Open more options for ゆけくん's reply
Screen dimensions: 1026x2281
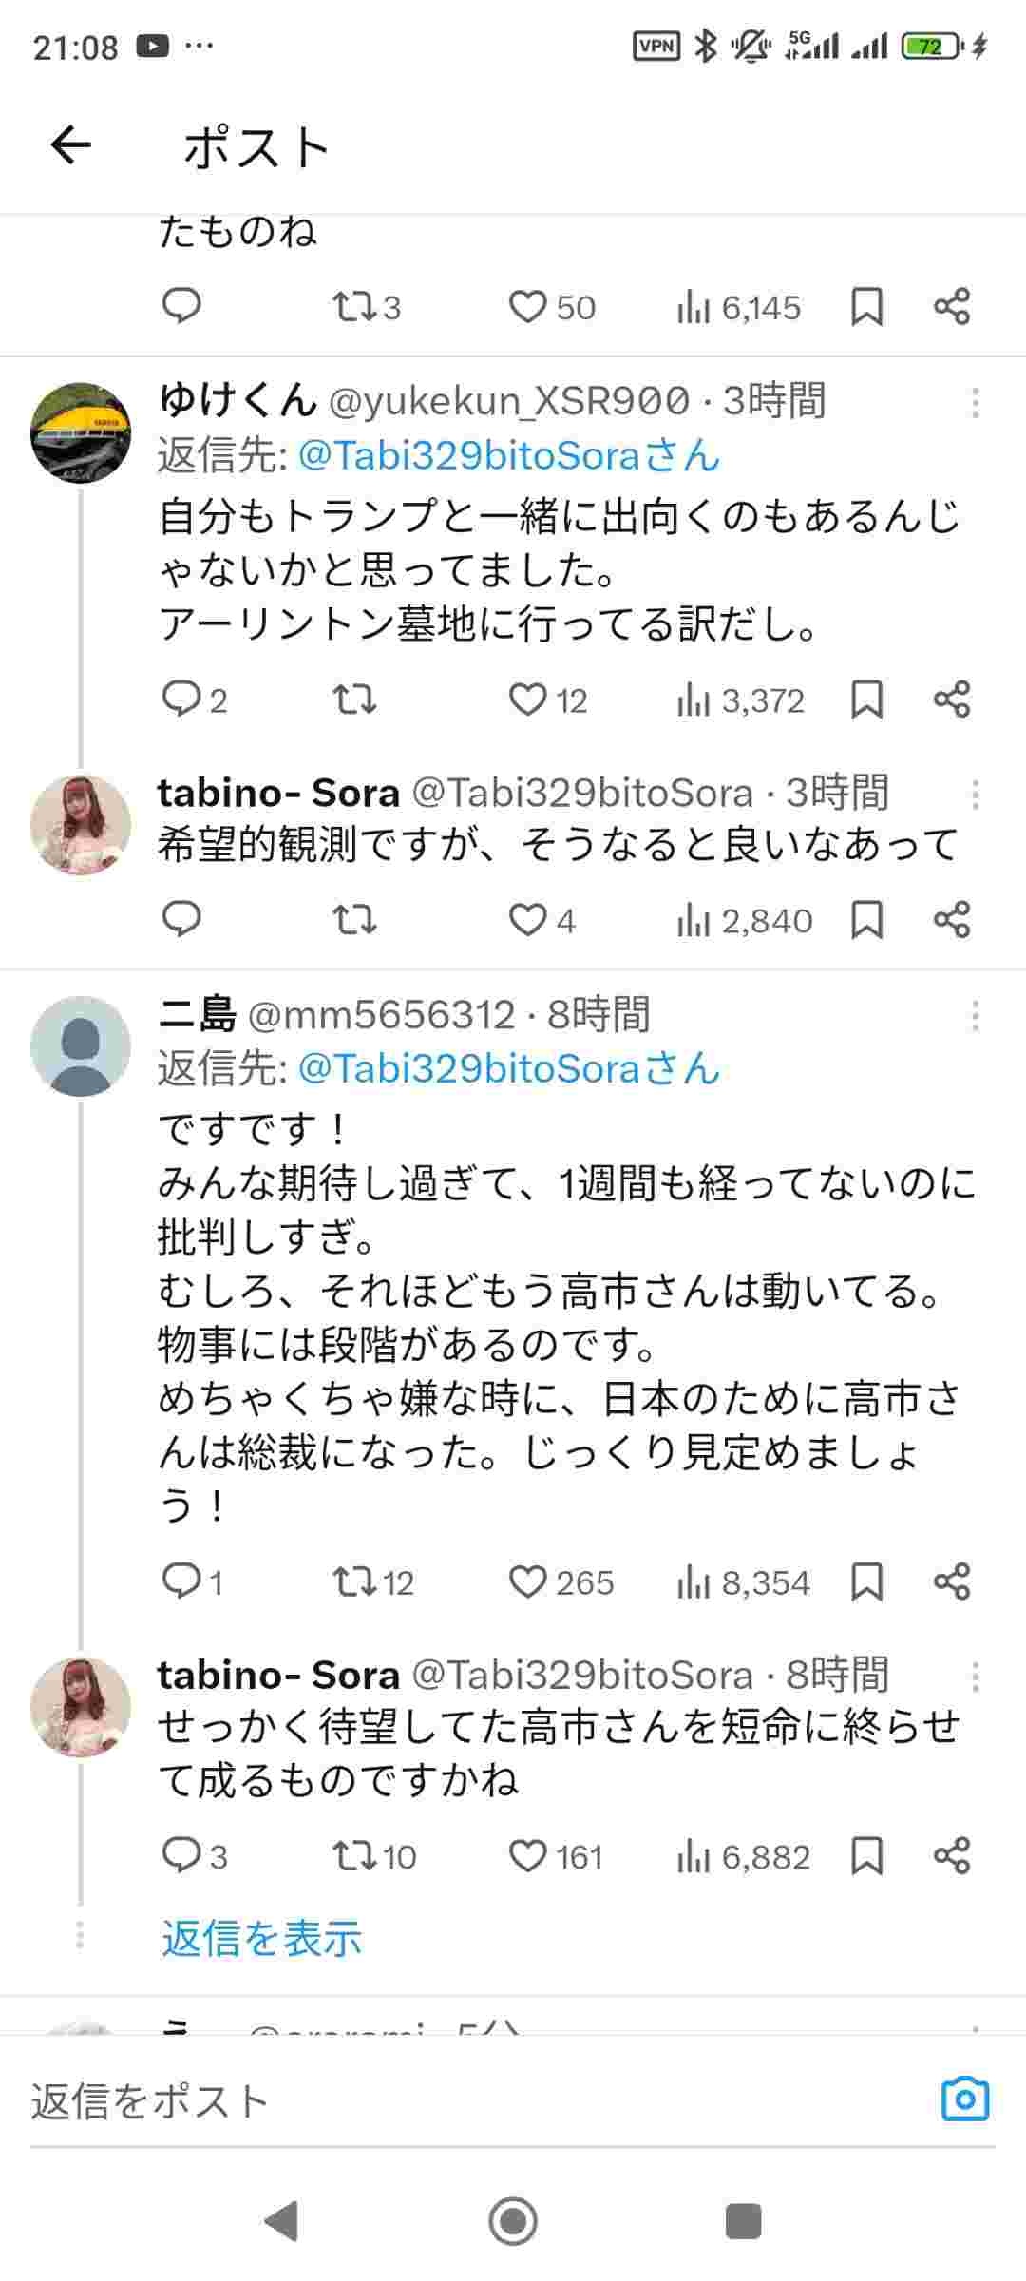[x=975, y=403]
